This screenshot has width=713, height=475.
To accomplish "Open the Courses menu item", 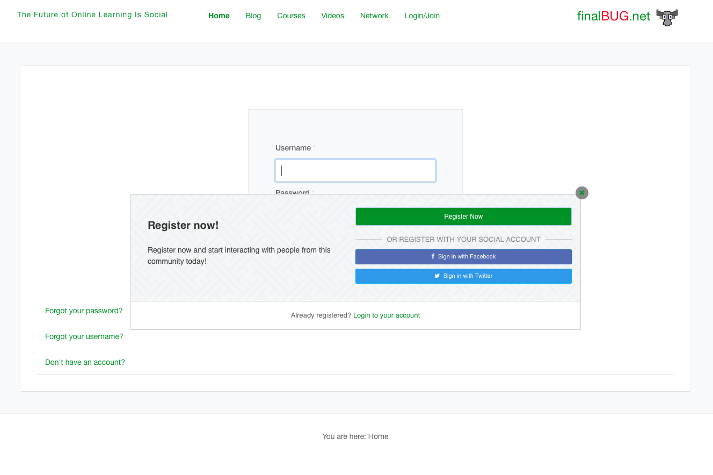I will [x=291, y=16].
